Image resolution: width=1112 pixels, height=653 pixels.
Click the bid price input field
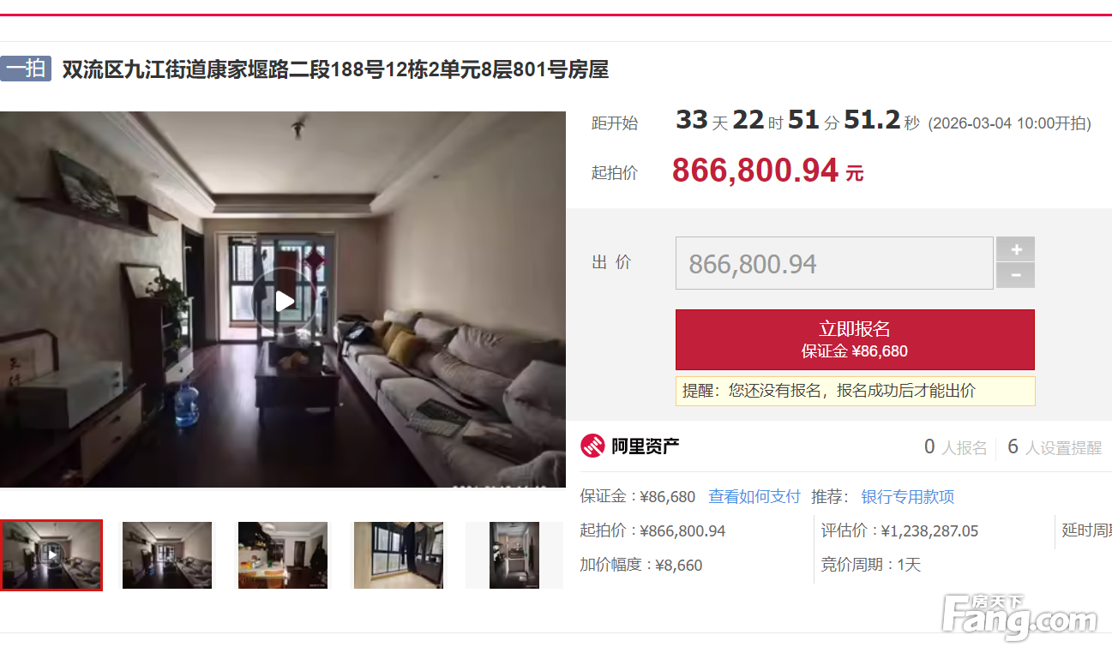coord(834,263)
